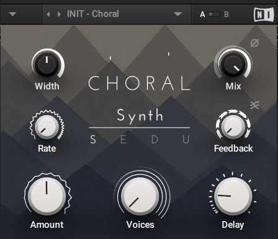278x239 pixels.
Task: Select the D mode tab
Action: pyautogui.click(x=155, y=139)
